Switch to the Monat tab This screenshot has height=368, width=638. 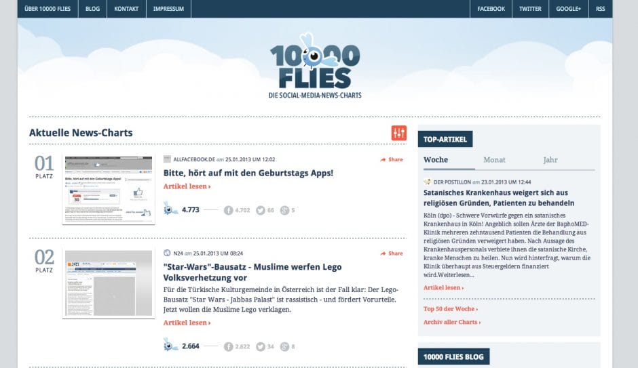494,160
